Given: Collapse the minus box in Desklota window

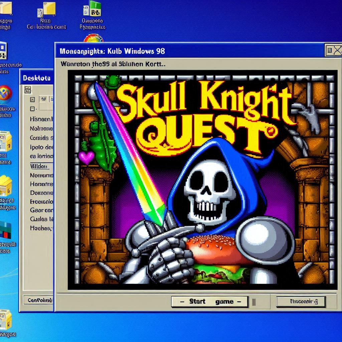Looking at the screenshot, I should (32, 109).
